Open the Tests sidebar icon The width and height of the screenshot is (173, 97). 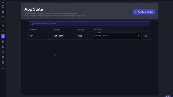click(x=3, y=57)
